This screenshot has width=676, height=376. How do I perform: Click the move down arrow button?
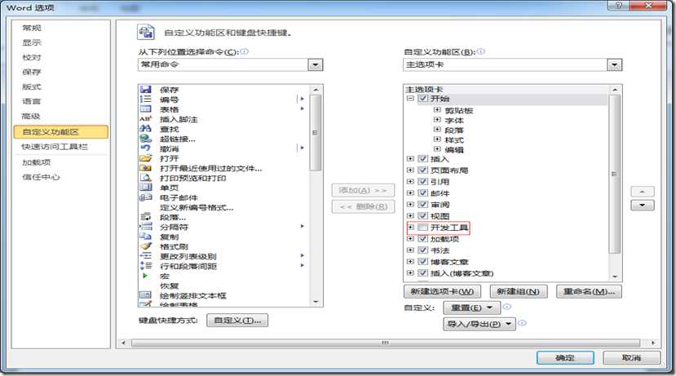643,206
